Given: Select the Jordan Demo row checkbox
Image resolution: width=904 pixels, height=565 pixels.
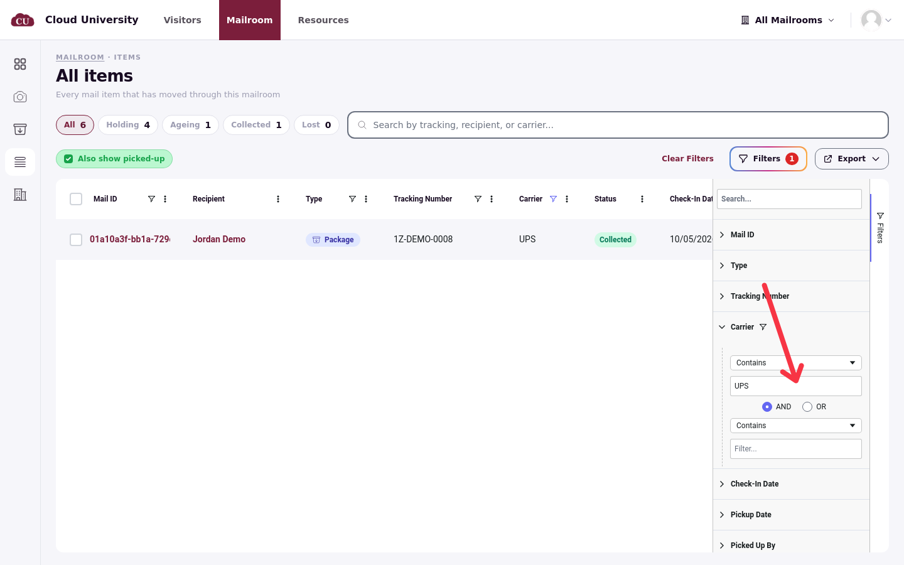Looking at the screenshot, I should pos(76,240).
